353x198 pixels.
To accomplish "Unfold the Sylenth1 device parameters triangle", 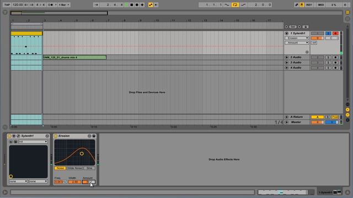I will click(x=14, y=136).
